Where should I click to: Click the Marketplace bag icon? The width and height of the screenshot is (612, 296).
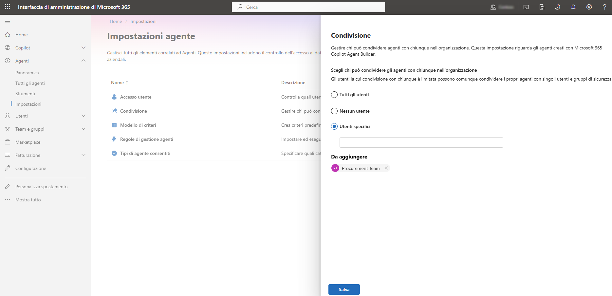(8, 142)
